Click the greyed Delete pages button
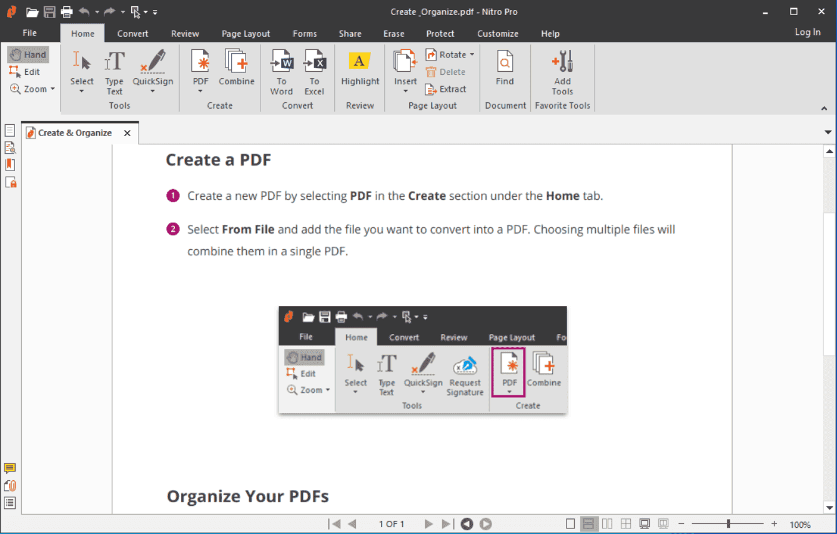This screenshot has width=837, height=534. (446, 72)
